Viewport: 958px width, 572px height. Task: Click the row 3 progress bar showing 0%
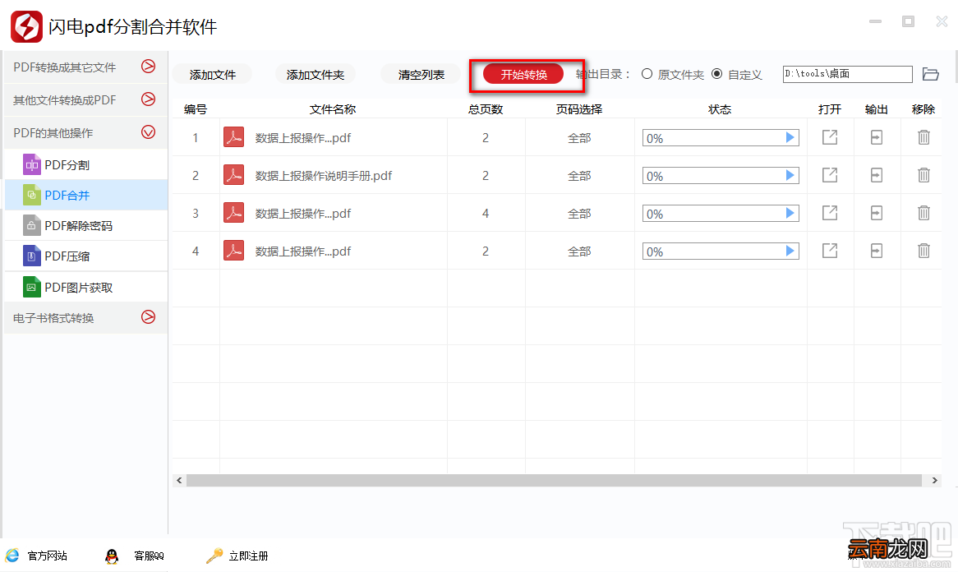[x=721, y=214]
